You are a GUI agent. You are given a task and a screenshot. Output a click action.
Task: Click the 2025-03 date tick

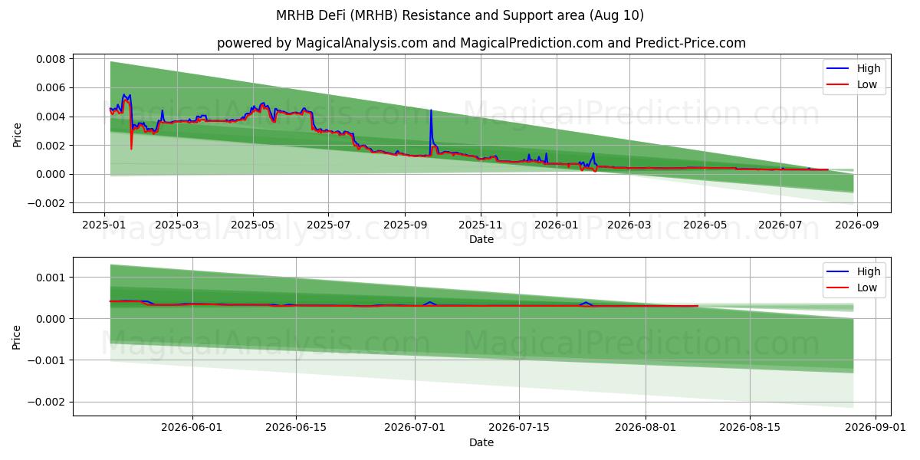point(176,225)
